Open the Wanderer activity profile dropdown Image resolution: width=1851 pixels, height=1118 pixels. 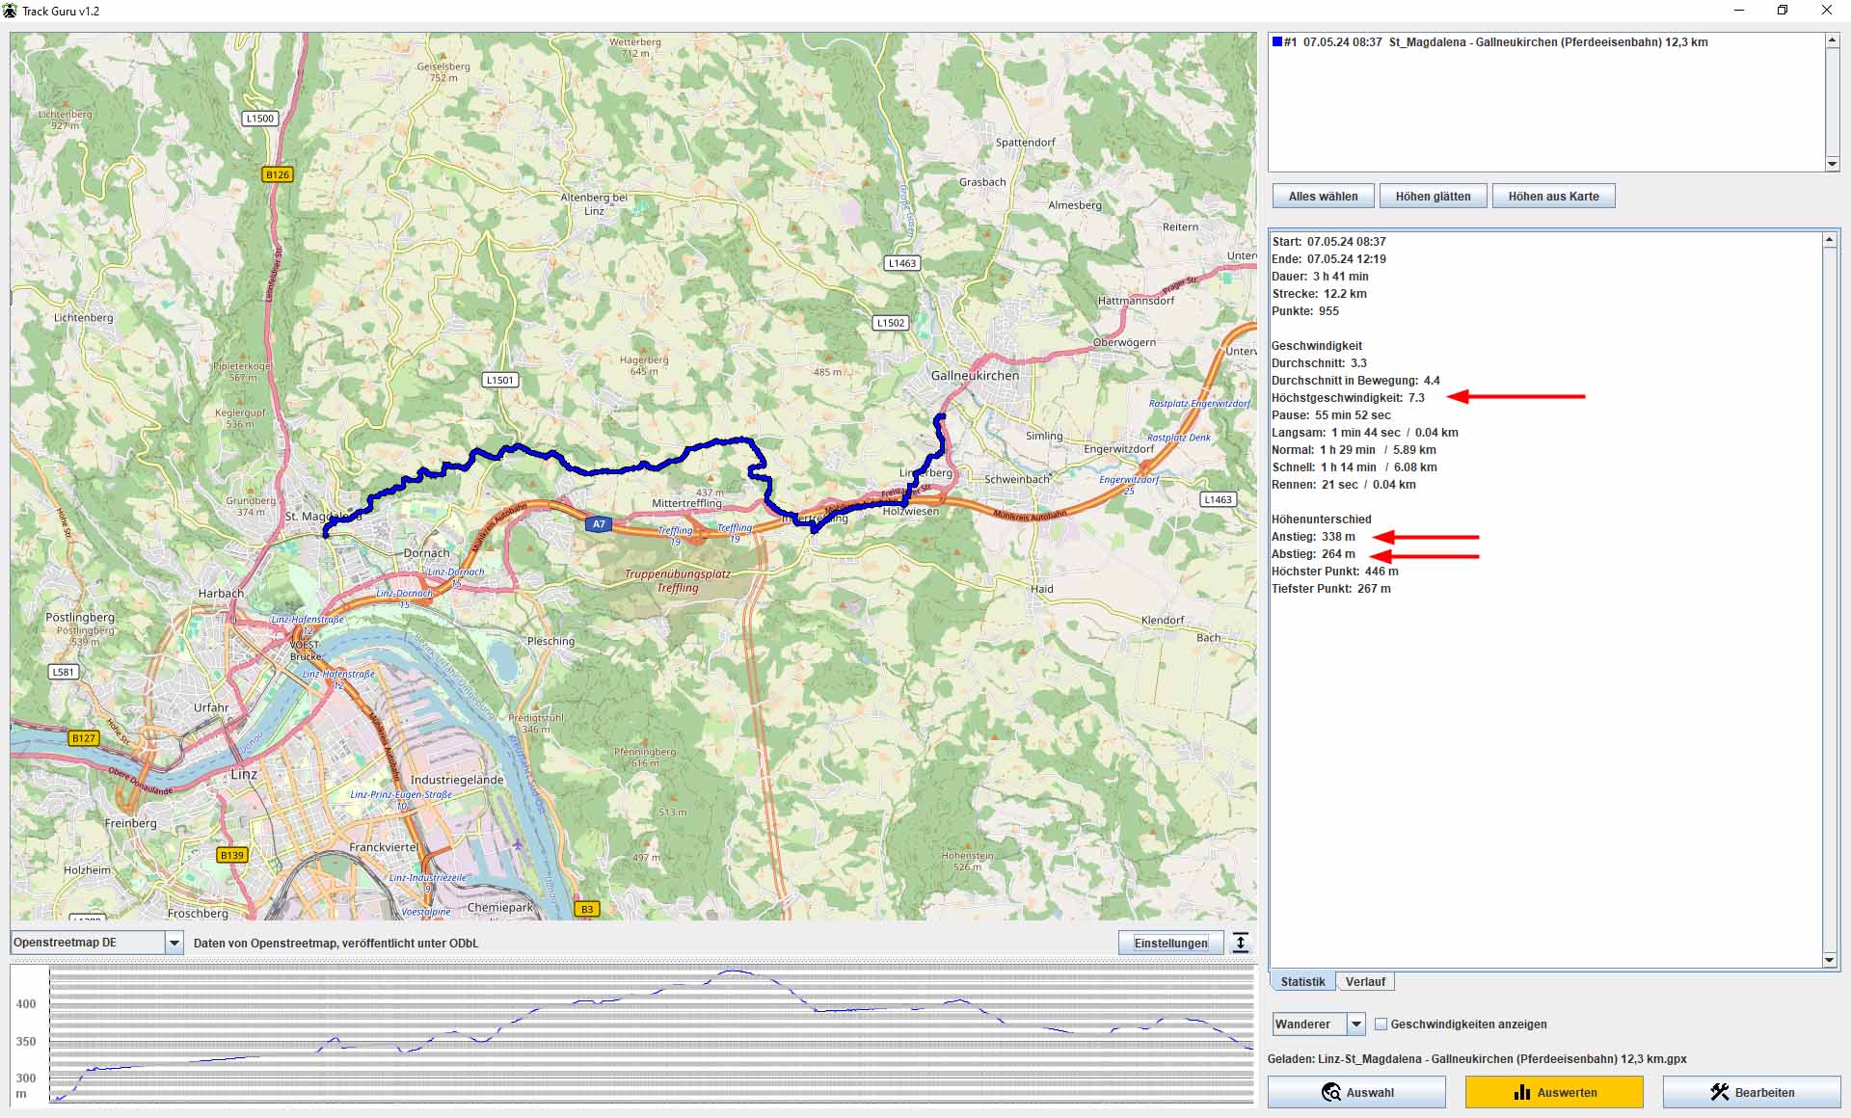tap(1355, 1025)
